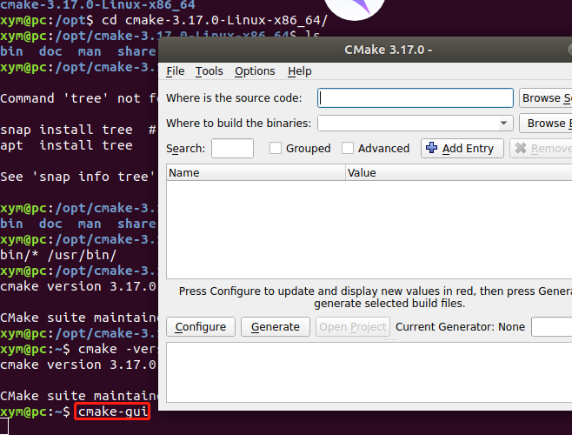The width and height of the screenshot is (572, 435).
Task: Click the output log text area
Action: pyautogui.click(x=369, y=372)
